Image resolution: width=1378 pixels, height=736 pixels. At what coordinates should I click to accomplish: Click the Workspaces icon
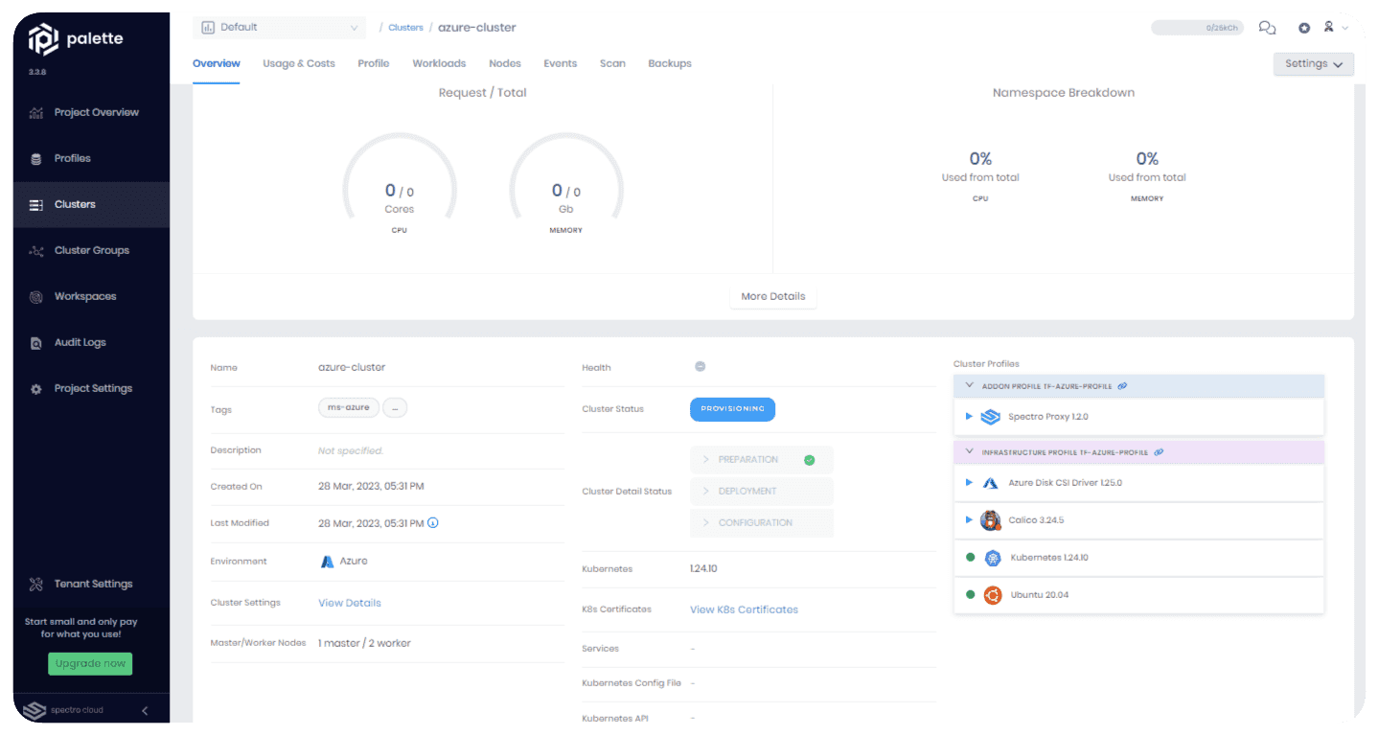36,297
